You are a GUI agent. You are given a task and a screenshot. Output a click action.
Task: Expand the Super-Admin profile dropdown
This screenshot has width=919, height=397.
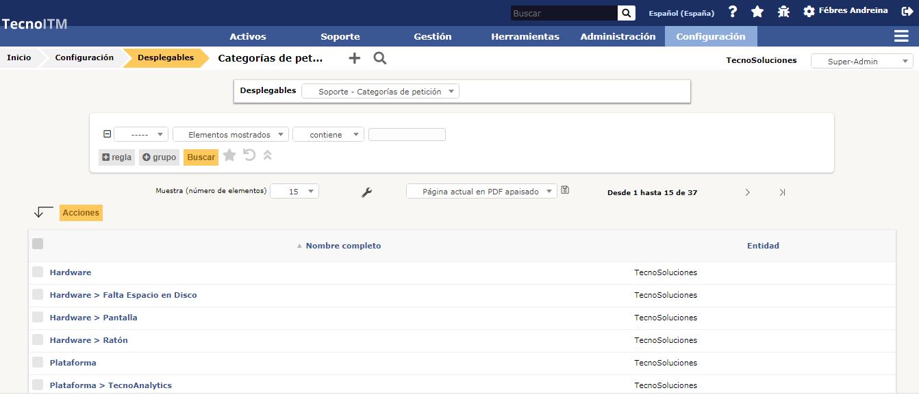[861, 62]
